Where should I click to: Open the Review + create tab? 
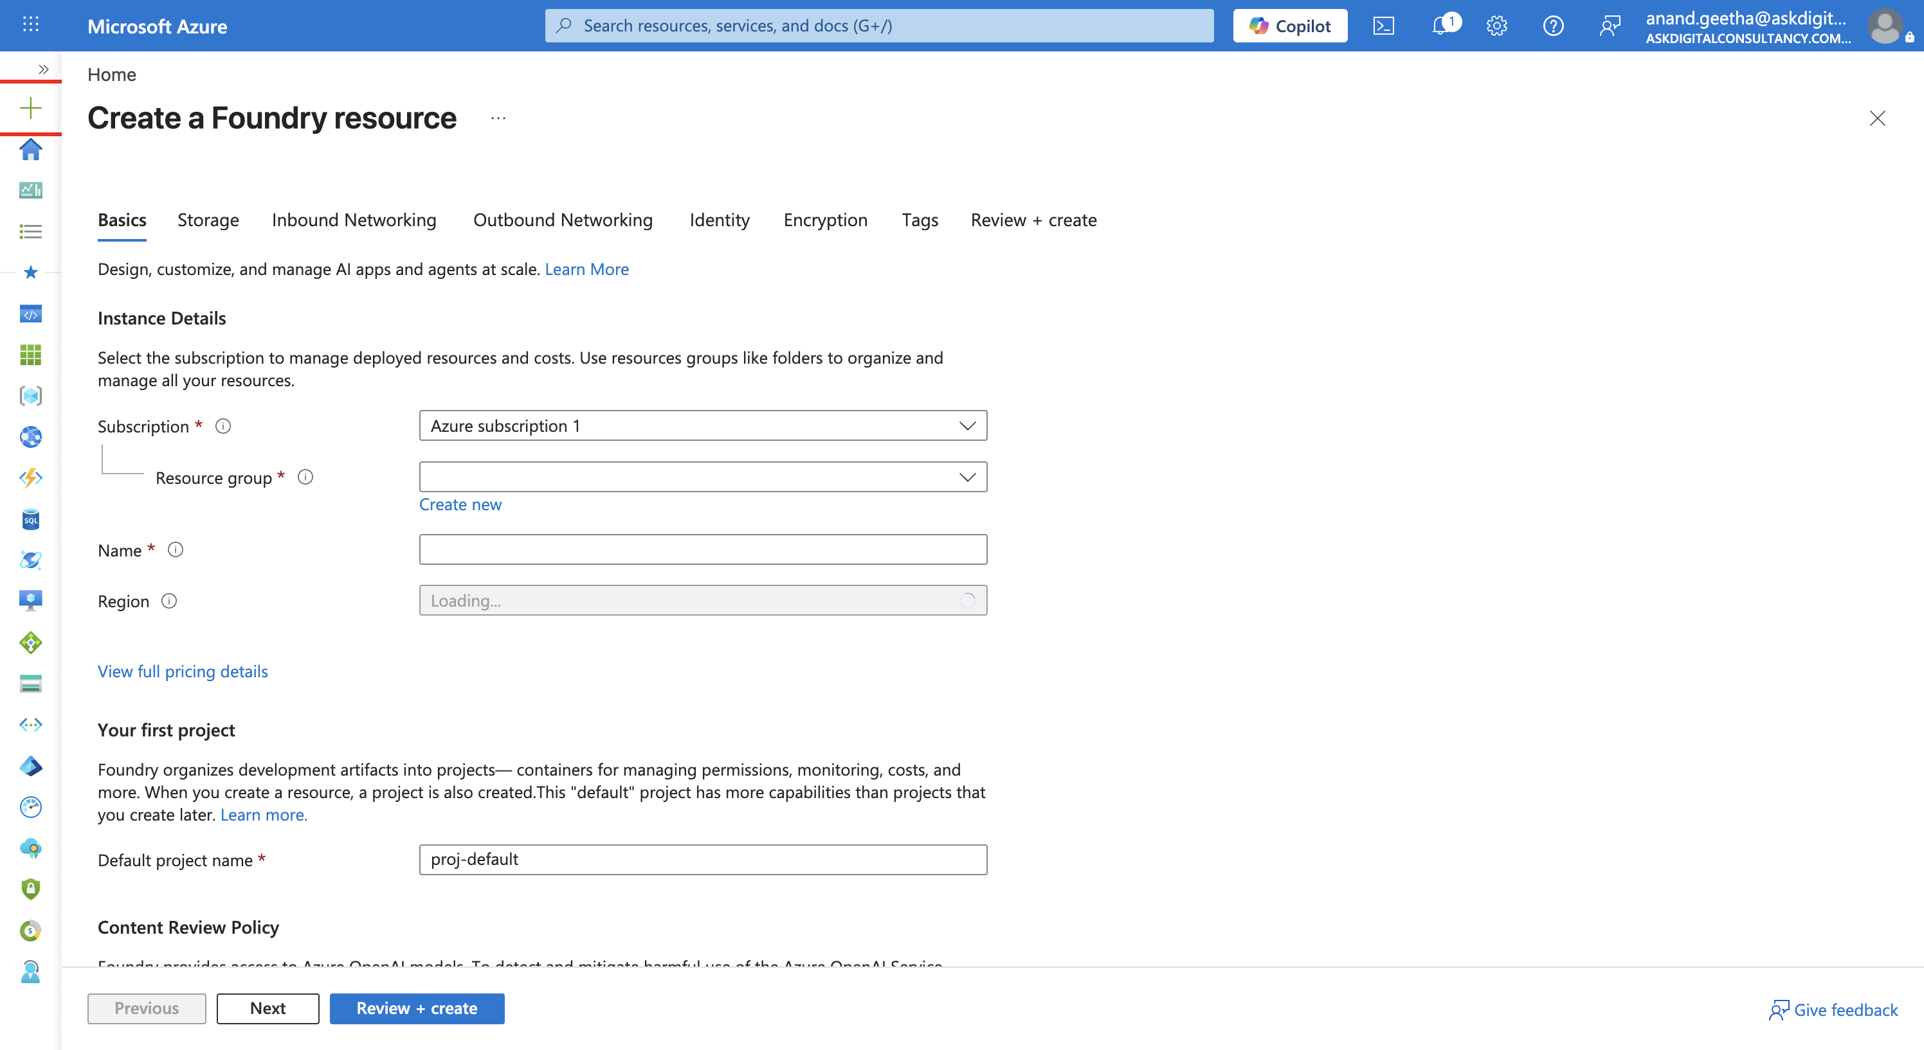pyautogui.click(x=1034, y=220)
